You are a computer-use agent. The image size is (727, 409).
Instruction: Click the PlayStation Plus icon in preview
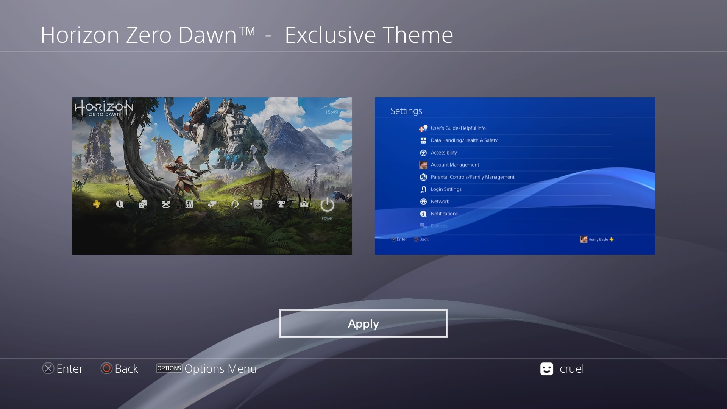click(97, 204)
